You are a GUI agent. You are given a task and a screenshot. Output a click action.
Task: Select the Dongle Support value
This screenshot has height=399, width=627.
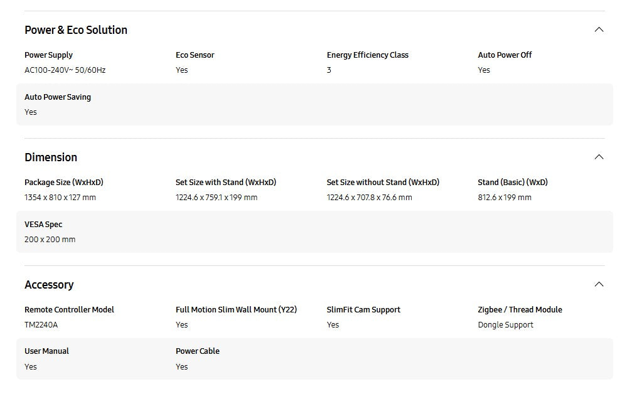pyautogui.click(x=505, y=325)
